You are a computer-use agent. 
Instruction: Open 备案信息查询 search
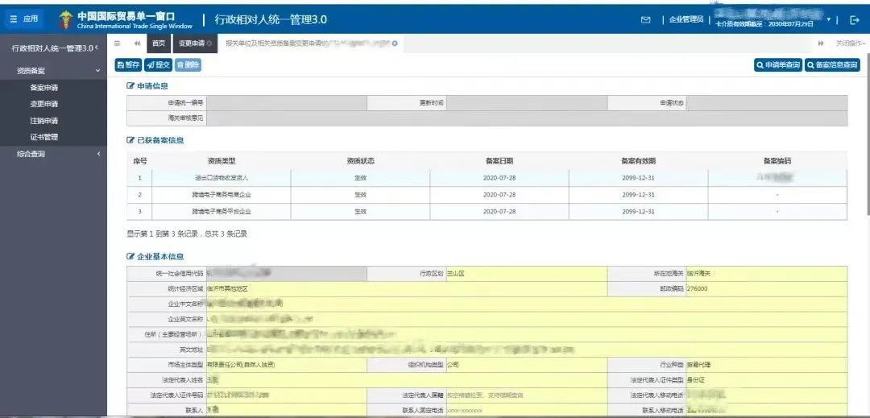click(x=832, y=65)
